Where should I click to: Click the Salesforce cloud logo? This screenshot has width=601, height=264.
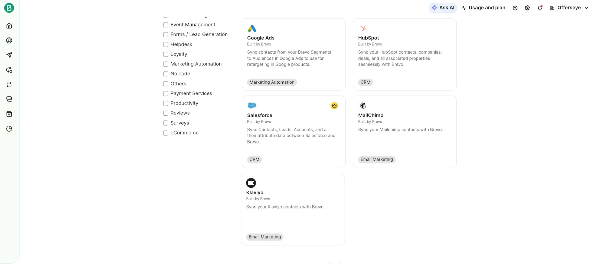[x=252, y=105]
